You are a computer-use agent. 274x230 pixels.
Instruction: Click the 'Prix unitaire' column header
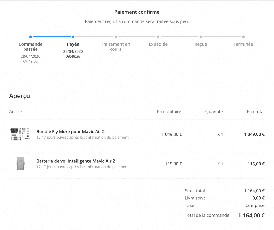tap(169, 112)
